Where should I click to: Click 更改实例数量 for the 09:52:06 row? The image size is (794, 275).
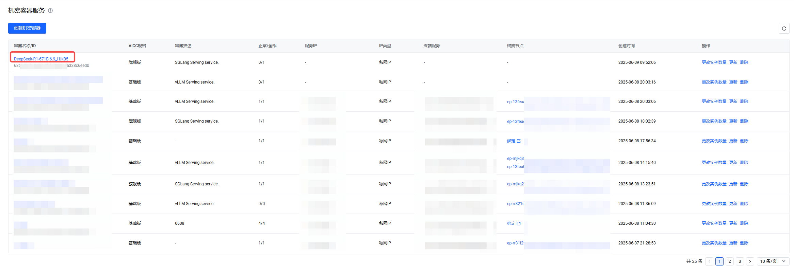tap(714, 62)
